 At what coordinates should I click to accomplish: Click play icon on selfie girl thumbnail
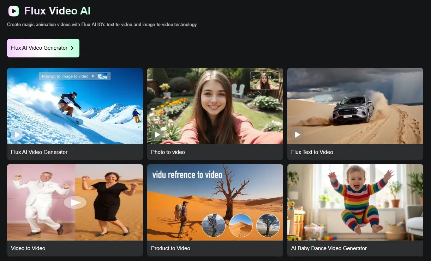[157, 134]
